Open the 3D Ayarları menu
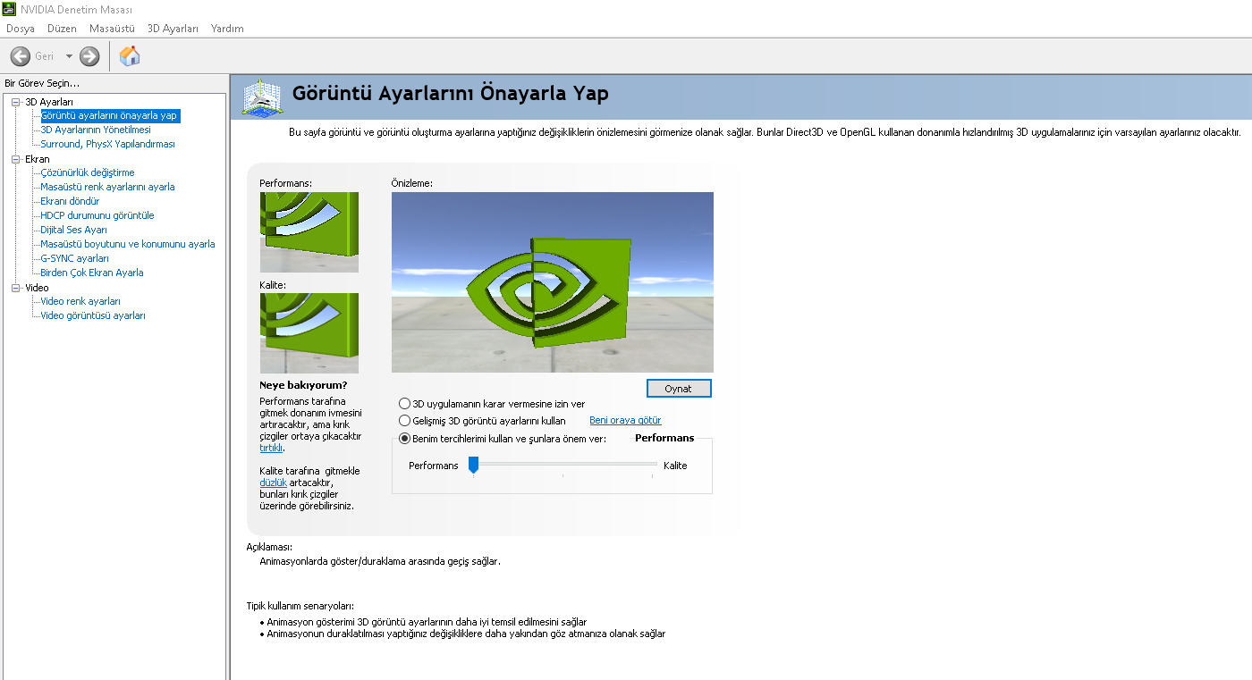The height and width of the screenshot is (680, 1252). click(x=173, y=29)
